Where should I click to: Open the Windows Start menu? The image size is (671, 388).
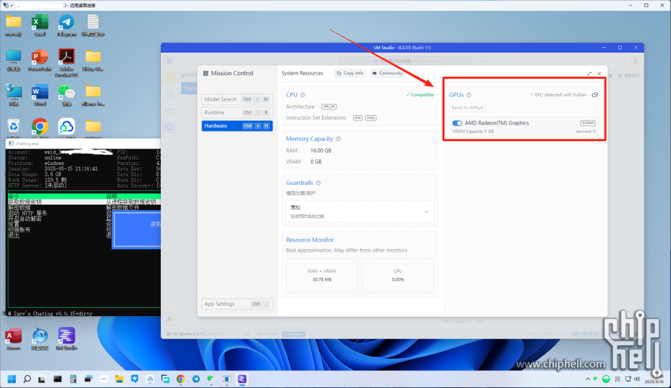[12, 379]
